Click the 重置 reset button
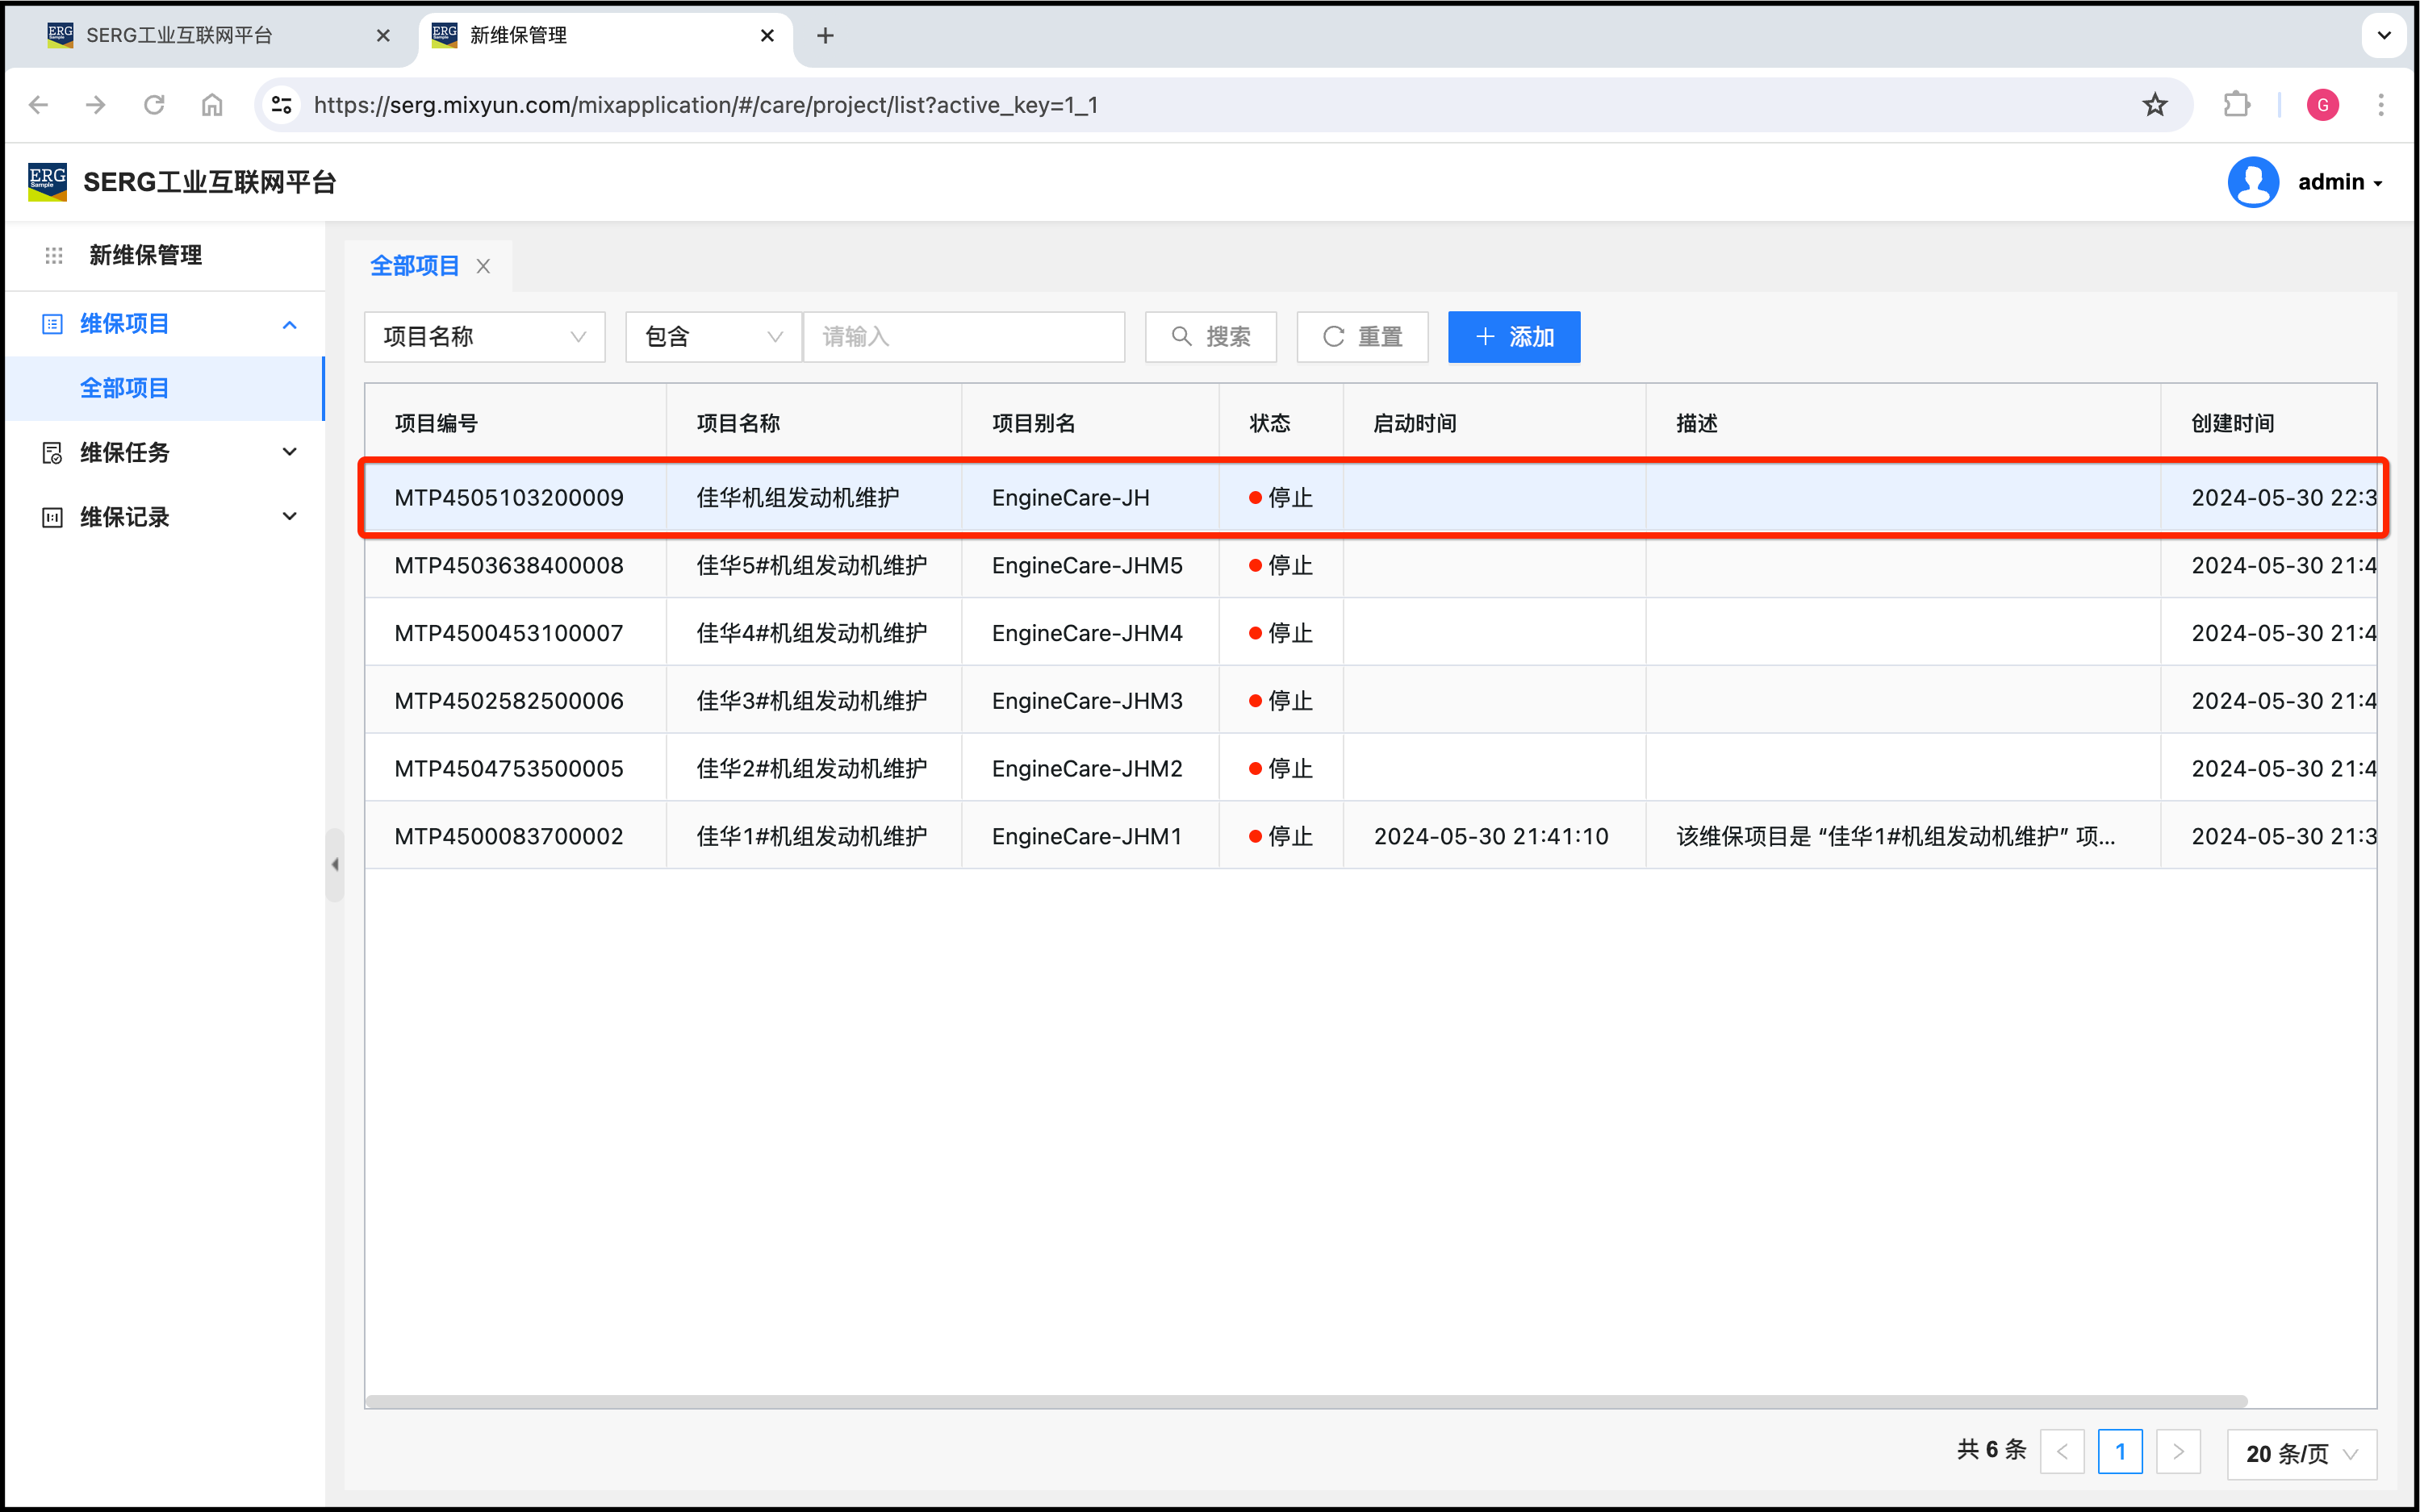This screenshot has width=2420, height=1512. pos(1361,337)
